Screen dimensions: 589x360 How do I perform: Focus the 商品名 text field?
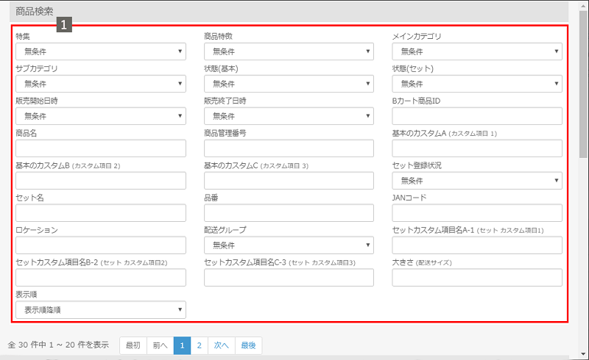click(x=101, y=148)
